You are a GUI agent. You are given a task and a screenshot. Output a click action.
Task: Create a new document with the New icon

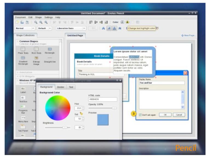coord(17,22)
